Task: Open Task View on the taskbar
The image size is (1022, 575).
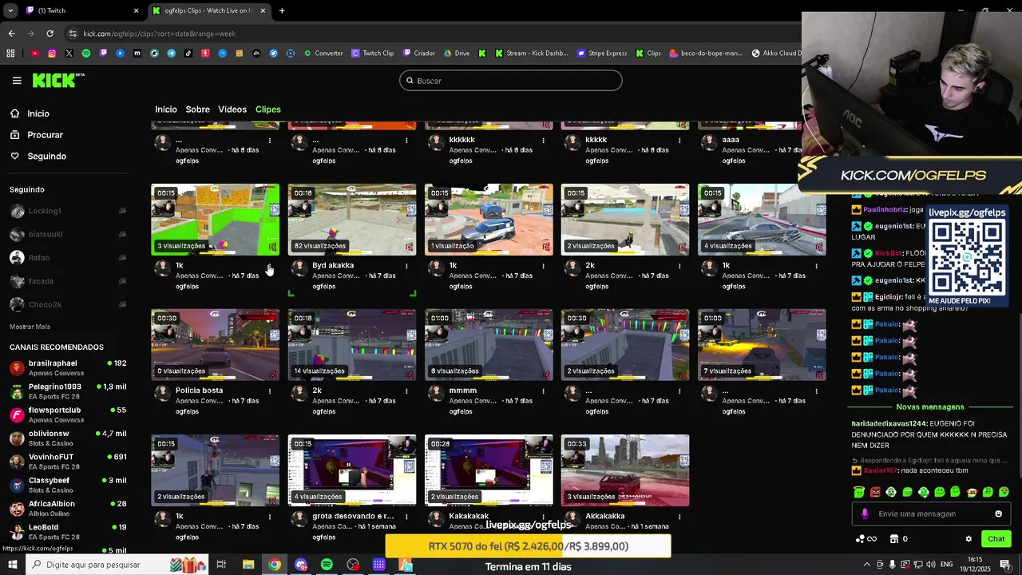Action: point(221,565)
